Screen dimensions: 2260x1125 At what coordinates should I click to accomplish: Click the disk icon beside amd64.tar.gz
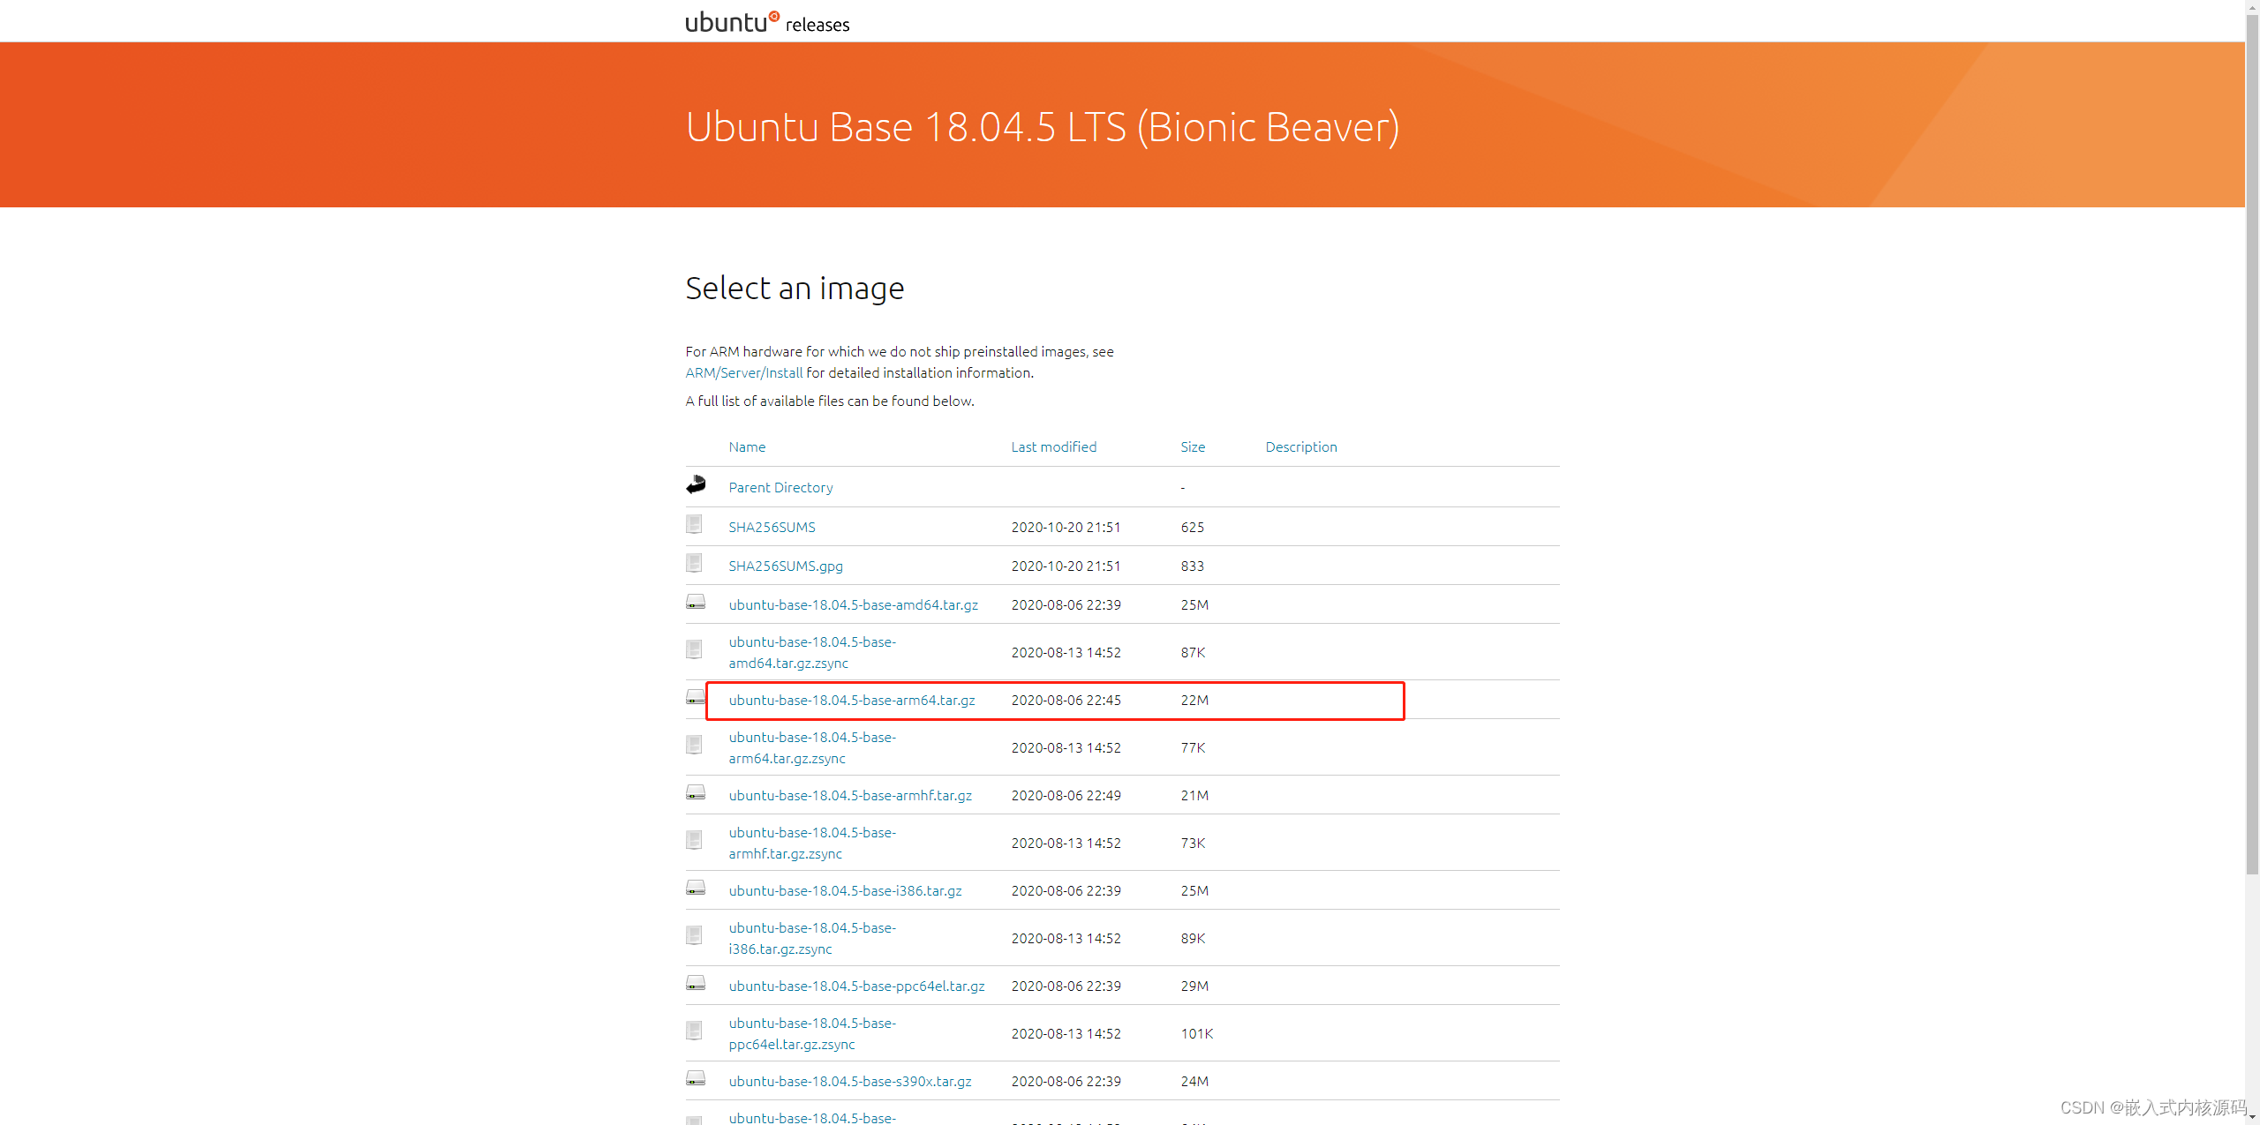click(x=696, y=602)
